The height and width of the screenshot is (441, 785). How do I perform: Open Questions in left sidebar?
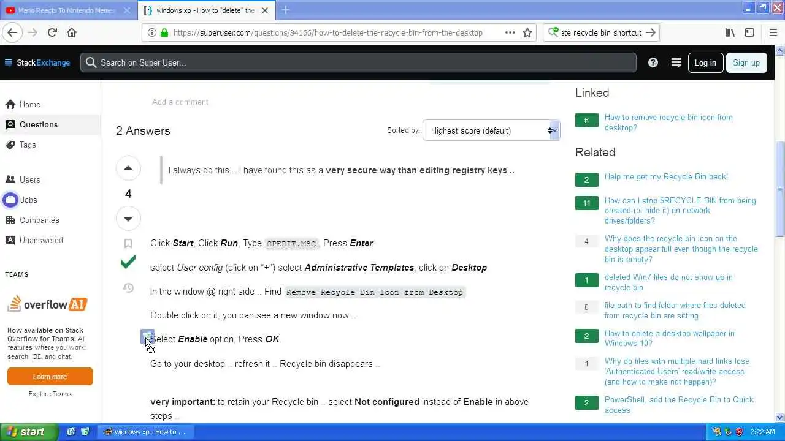click(38, 124)
